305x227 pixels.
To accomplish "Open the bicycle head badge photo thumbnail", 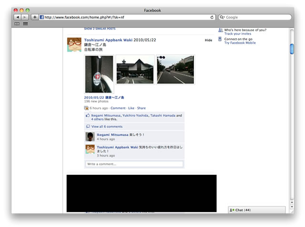I will click(x=99, y=74).
